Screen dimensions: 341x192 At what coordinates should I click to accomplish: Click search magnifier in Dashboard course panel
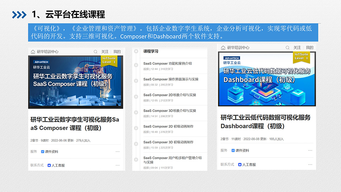(287, 48)
